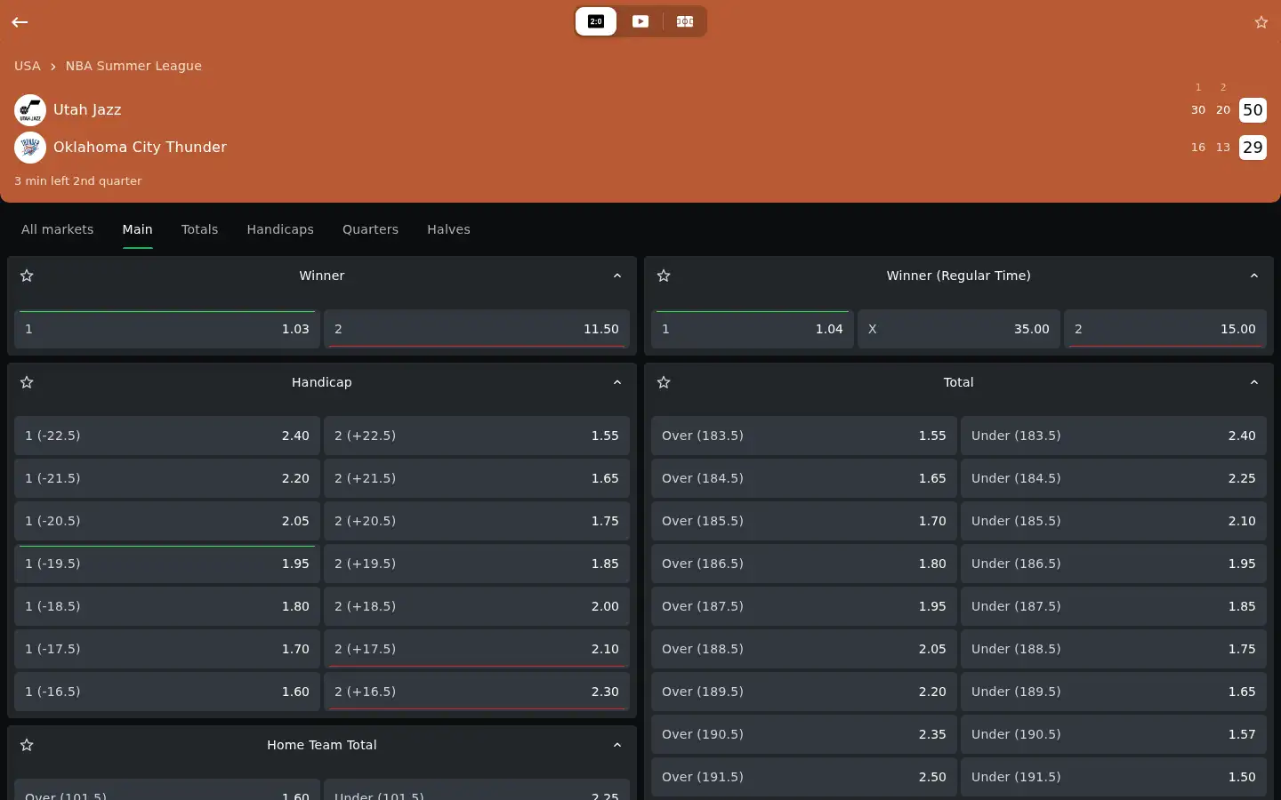1281x800 pixels.
Task: Select handicap 2 (+22.5) at 1.55
Action: [477, 436]
